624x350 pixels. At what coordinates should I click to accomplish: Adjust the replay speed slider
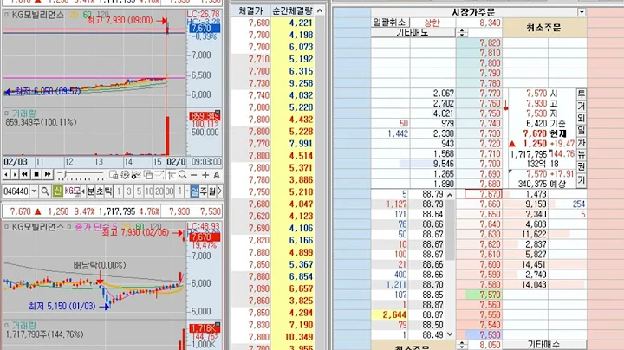pyautogui.click(x=80, y=175)
